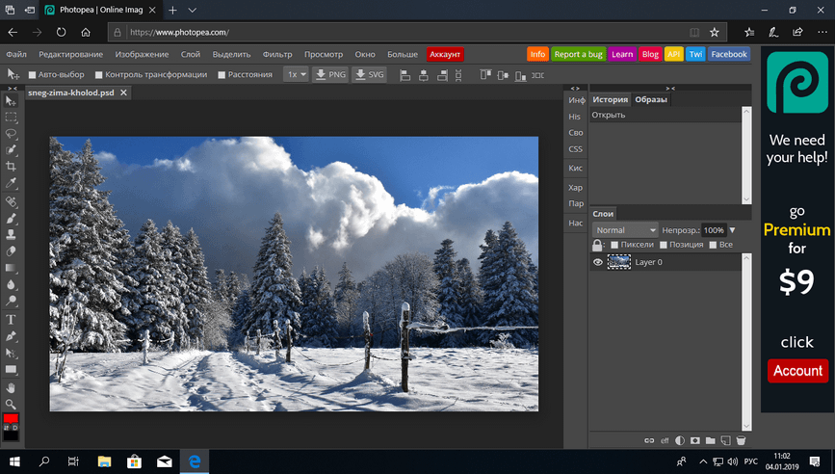Open layer effects via 'eff' icon
The image size is (835, 474).
(x=665, y=440)
